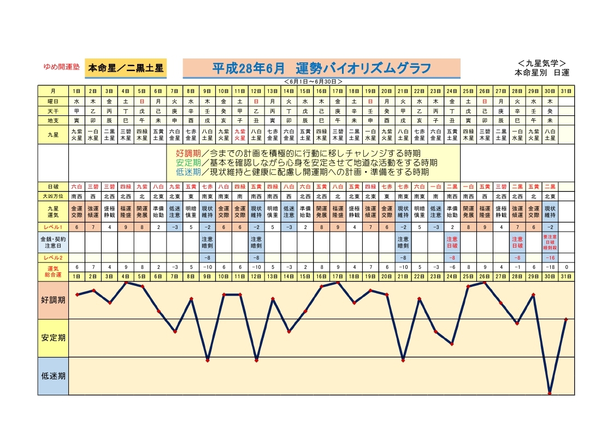Select the red "要注意 日破 暗剣殺" warning cell
613x434 pixels.
(x=550, y=242)
